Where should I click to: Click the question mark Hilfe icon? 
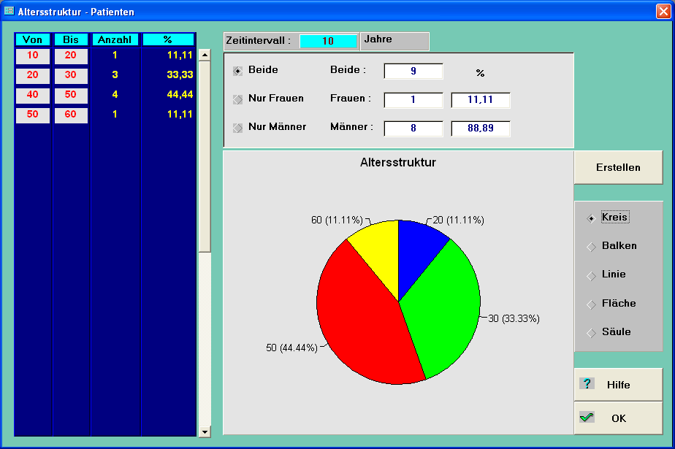(x=587, y=384)
